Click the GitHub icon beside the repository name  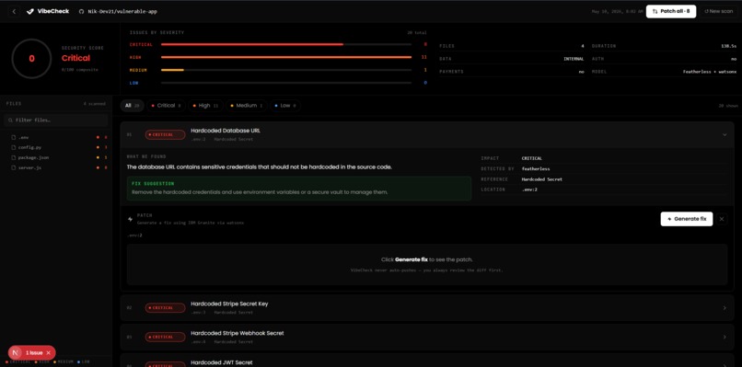(81, 11)
